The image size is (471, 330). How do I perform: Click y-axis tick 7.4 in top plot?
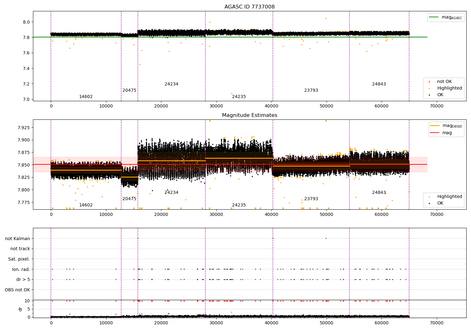(x=26, y=69)
